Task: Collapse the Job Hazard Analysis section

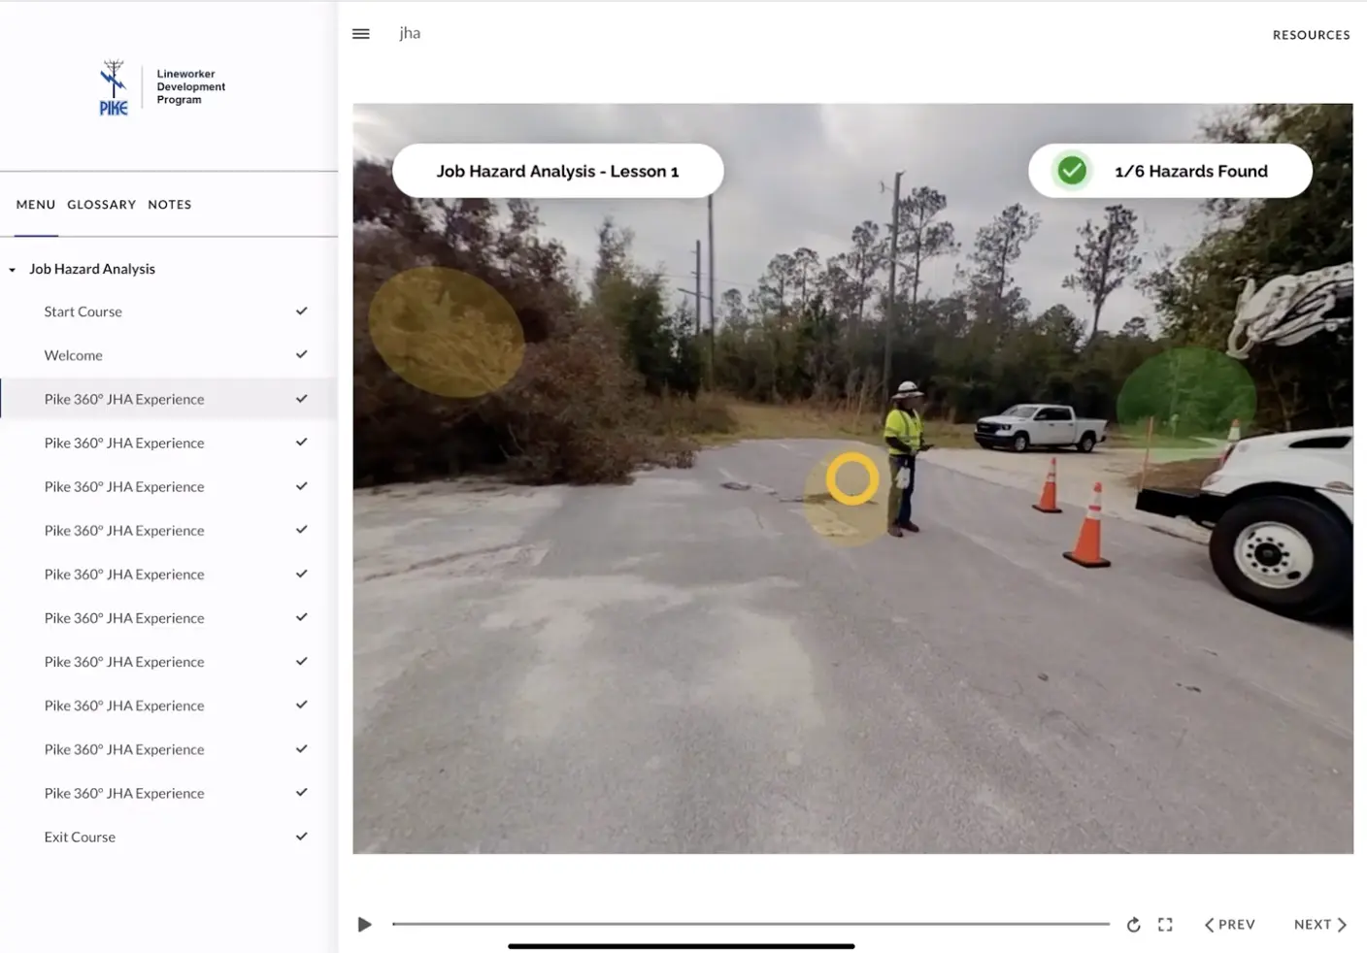Action: [12, 269]
